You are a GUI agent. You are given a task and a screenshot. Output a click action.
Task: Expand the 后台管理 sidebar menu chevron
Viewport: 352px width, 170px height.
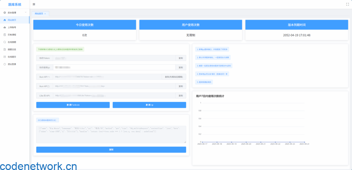point(26,12)
